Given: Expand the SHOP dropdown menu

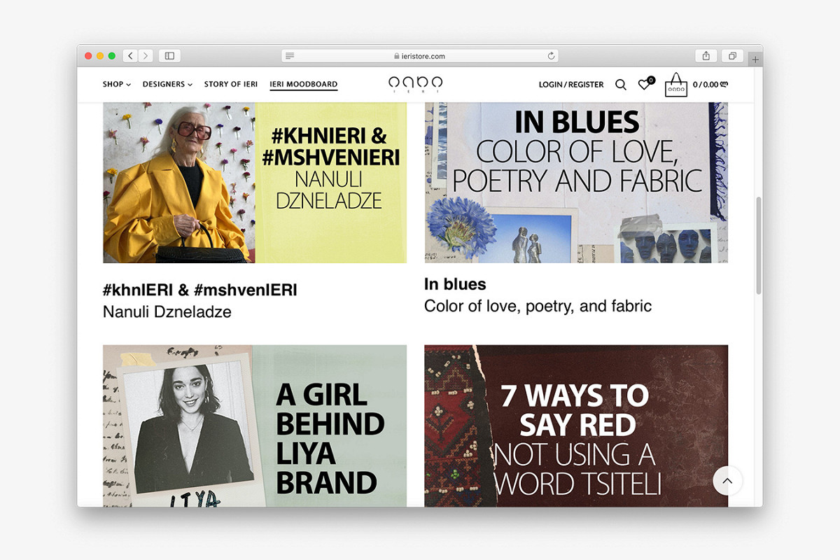Looking at the screenshot, I should tap(116, 85).
